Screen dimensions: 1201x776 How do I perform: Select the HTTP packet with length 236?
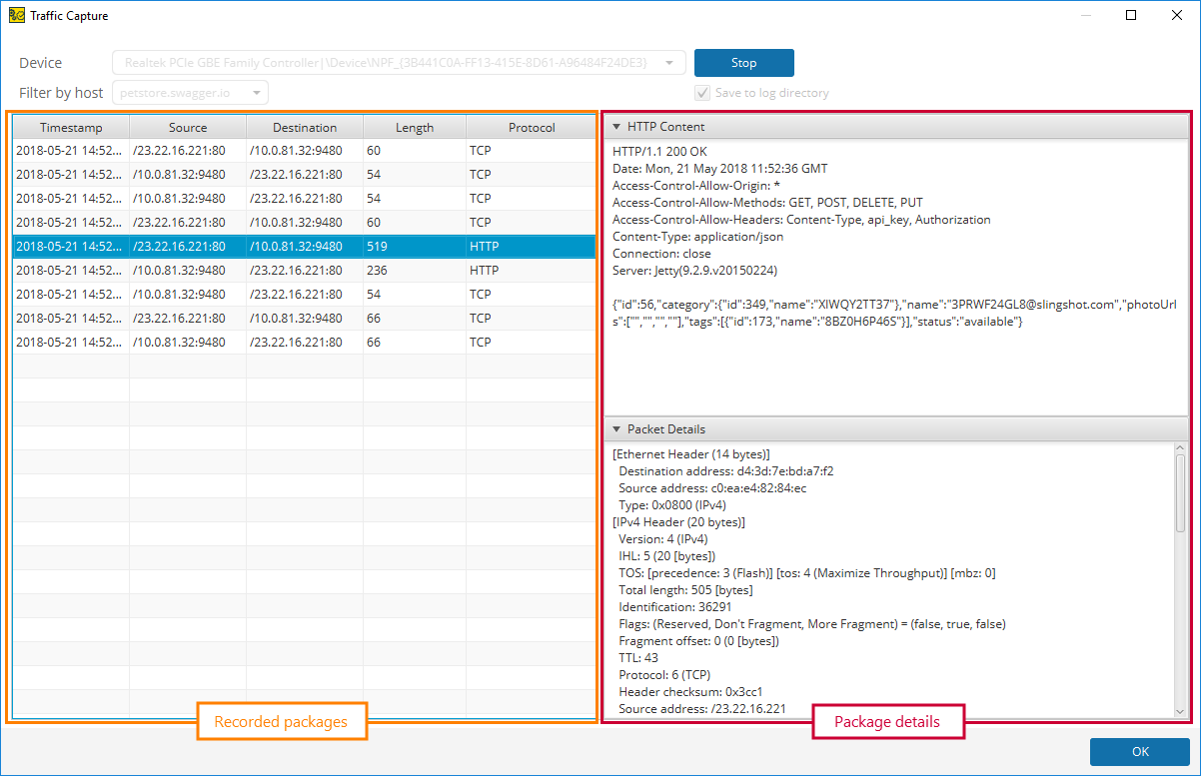(x=300, y=270)
